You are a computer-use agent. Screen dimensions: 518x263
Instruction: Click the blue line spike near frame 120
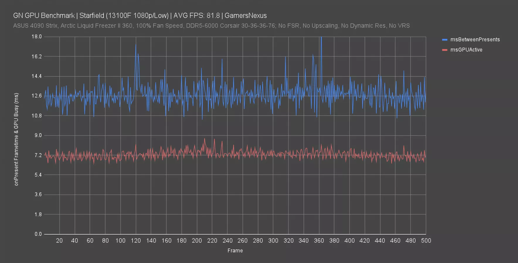click(x=136, y=45)
